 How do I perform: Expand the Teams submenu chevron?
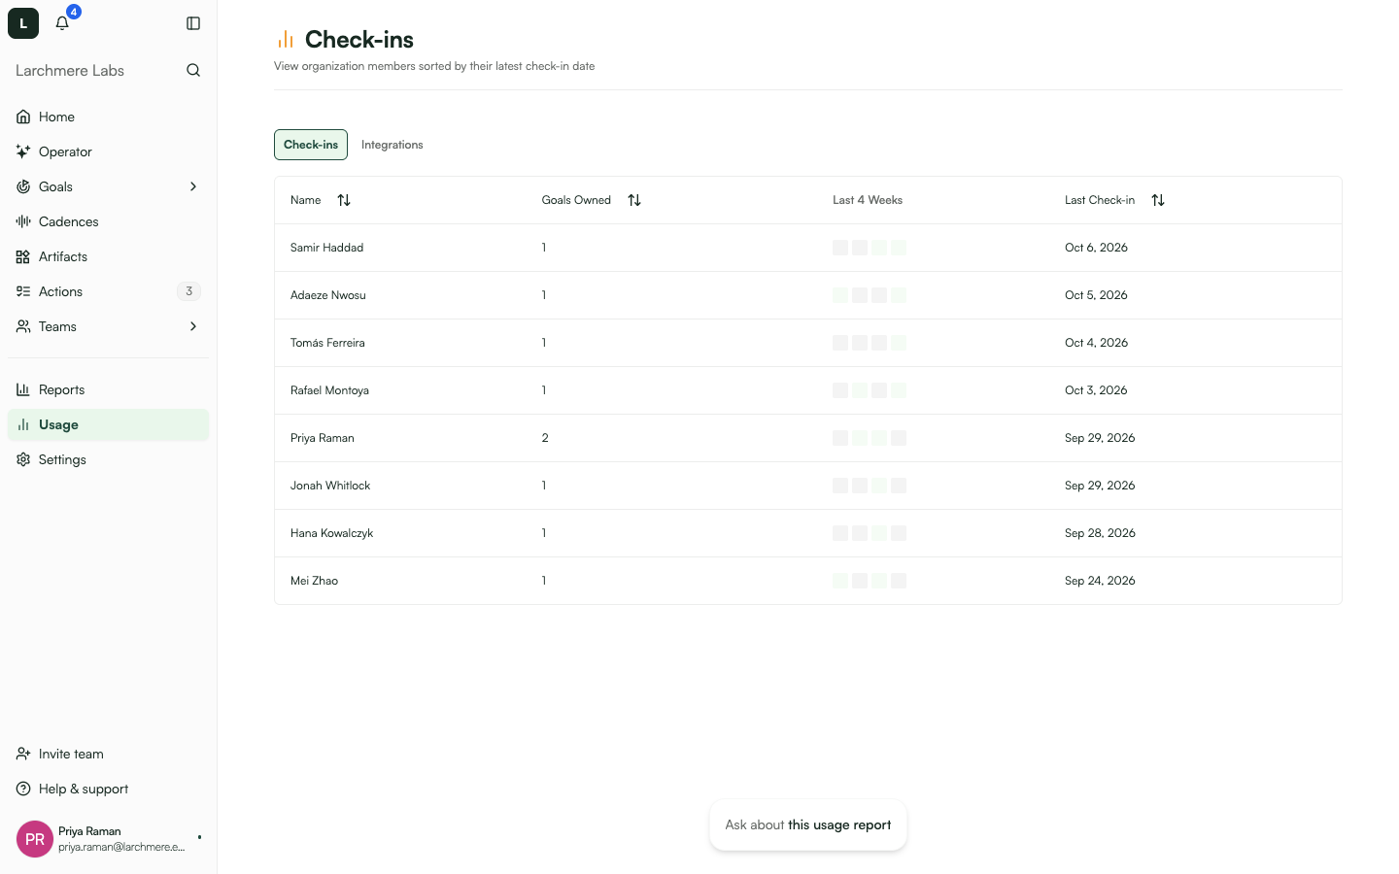coord(193,326)
